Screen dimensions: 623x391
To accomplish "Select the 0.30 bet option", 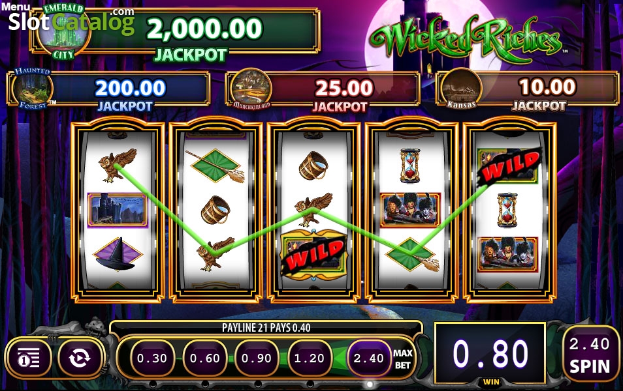I will 152,358.
